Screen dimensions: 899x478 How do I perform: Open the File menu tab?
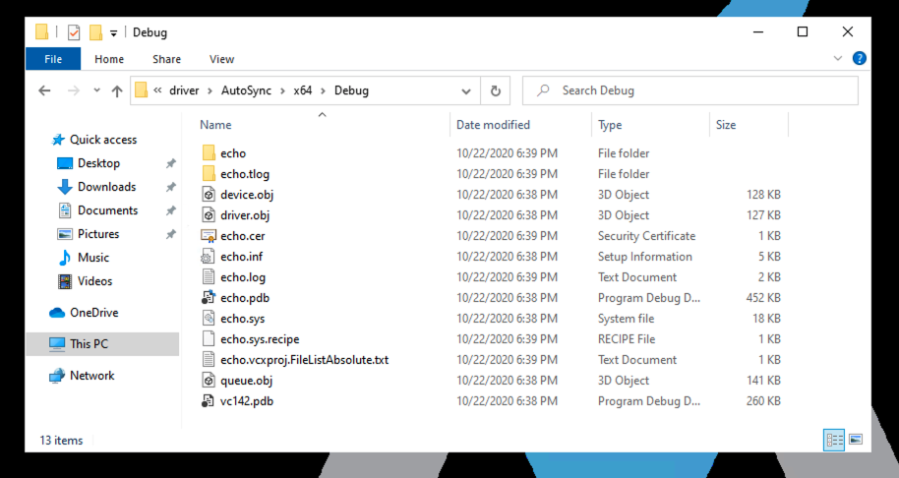click(x=53, y=59)
